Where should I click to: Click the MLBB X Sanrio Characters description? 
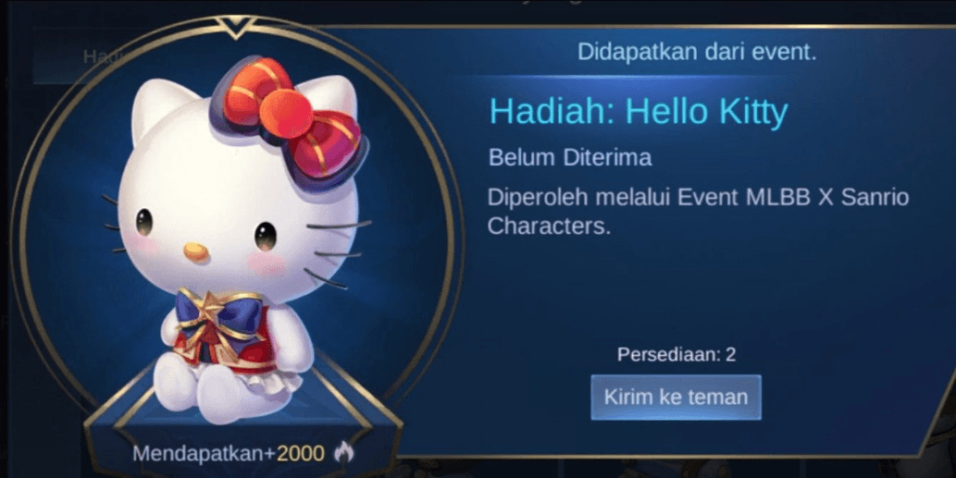click(698, 212)
